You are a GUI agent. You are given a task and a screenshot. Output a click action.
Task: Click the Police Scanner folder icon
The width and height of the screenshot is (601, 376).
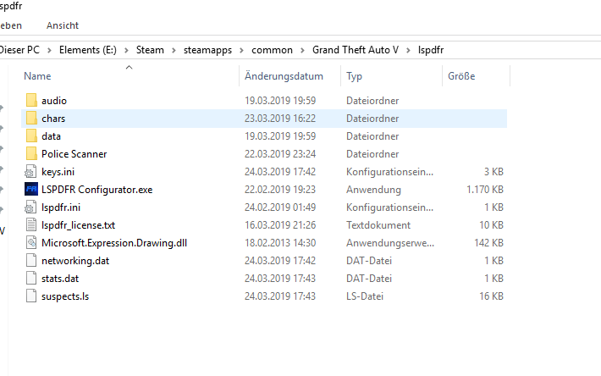point(31,153)
